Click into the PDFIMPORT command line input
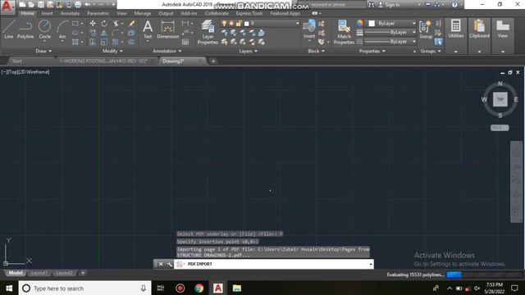Screen dimensions: 525x295 (x=273, y=264)
